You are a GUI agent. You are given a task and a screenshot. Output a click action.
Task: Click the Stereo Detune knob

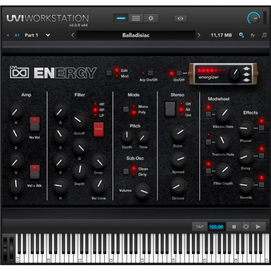tap(178, 186)
